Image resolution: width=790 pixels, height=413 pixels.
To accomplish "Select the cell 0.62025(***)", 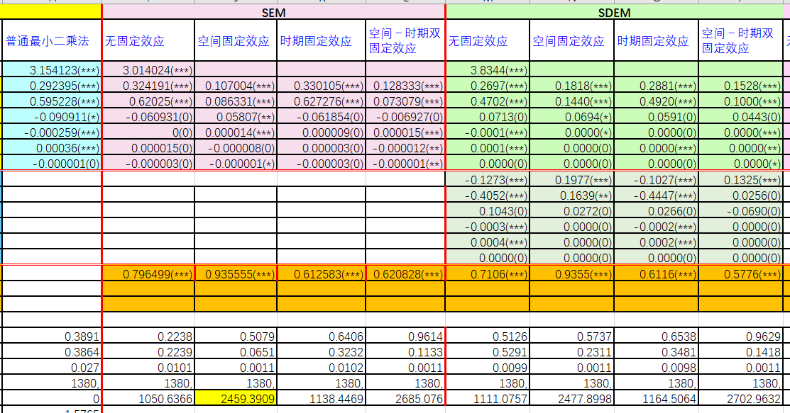I will (148, 101).
